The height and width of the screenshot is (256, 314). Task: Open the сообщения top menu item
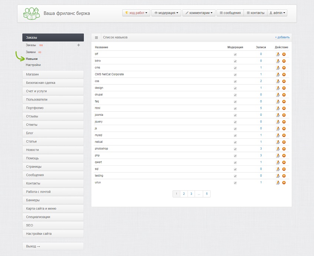click(230, 13)
